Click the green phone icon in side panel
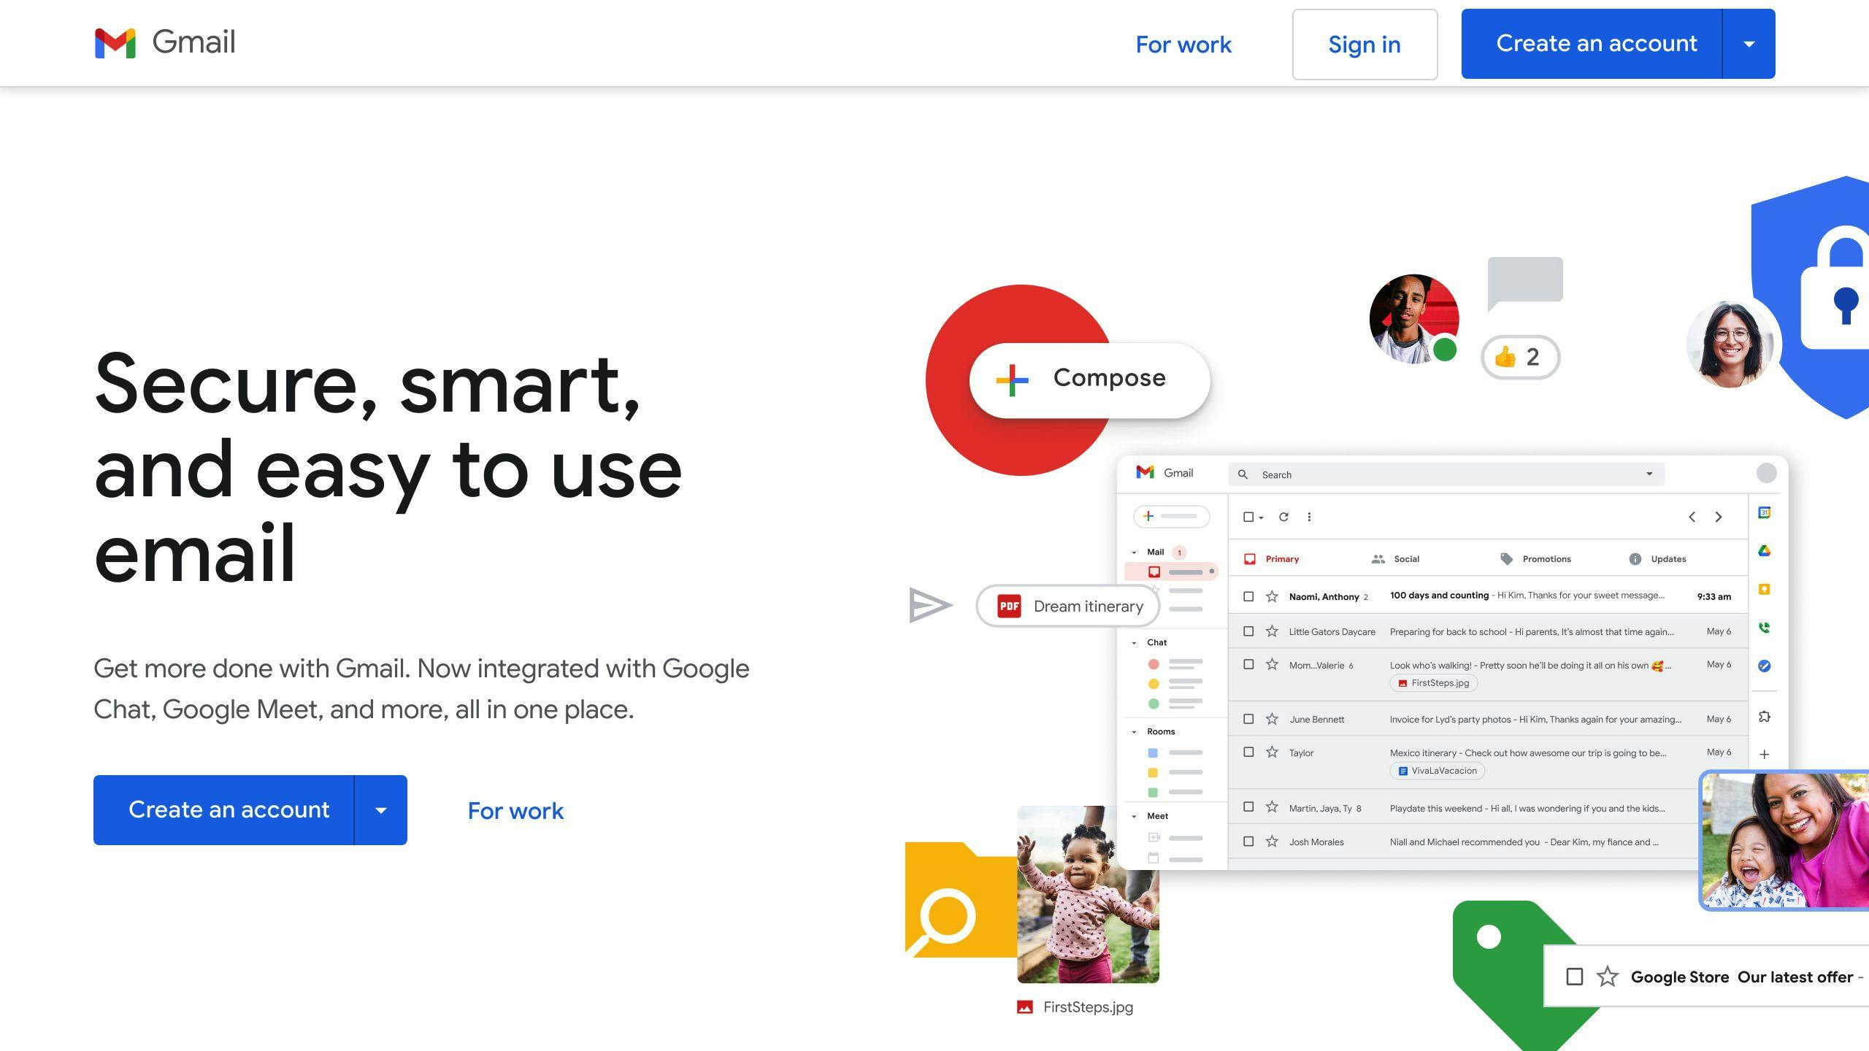Viewport: 1869px width, 1051px height. click(1764, 628)
